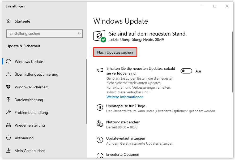Viewport: 235px width, 160px height.
Task: Click the main pane vertical scrollbar
Action: tap(232, 62)
